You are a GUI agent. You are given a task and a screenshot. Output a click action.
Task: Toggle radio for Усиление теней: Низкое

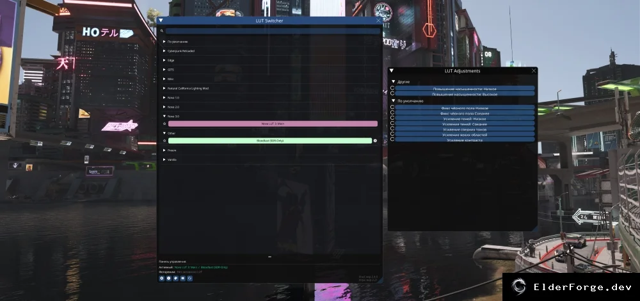tap(392, 118)
